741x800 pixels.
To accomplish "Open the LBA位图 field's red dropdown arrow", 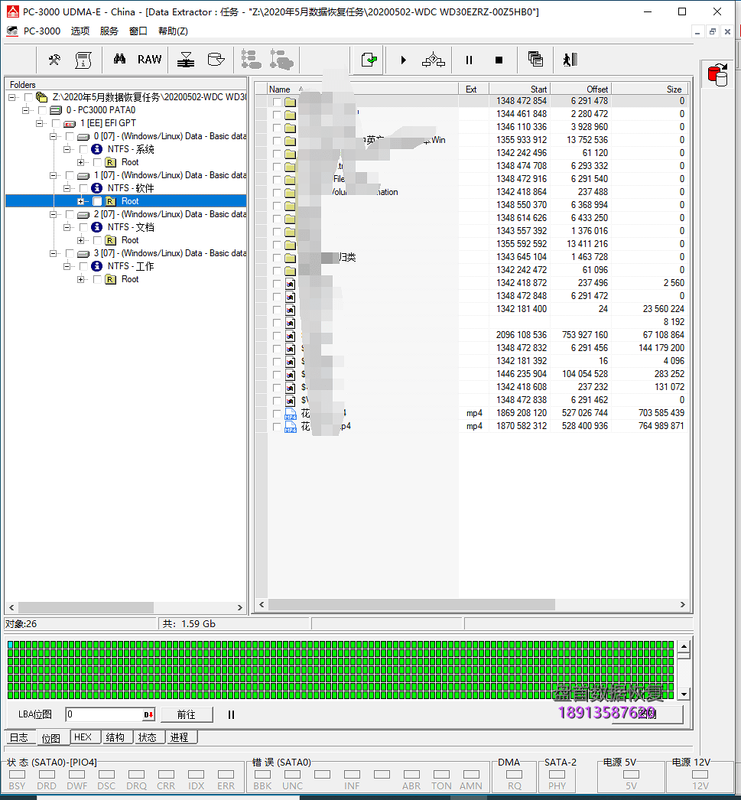I will (x=148, y=715).
